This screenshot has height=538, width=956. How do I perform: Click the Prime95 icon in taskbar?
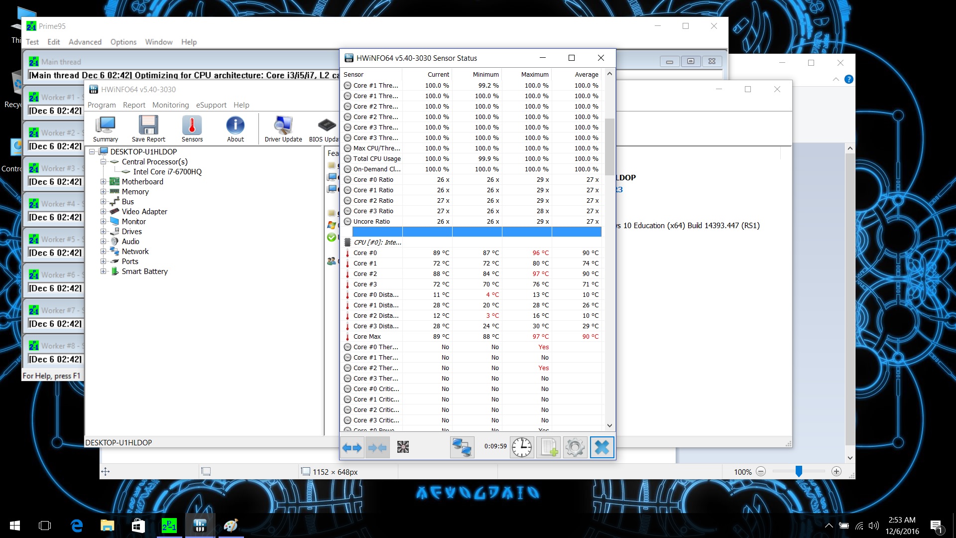point(169,526)
